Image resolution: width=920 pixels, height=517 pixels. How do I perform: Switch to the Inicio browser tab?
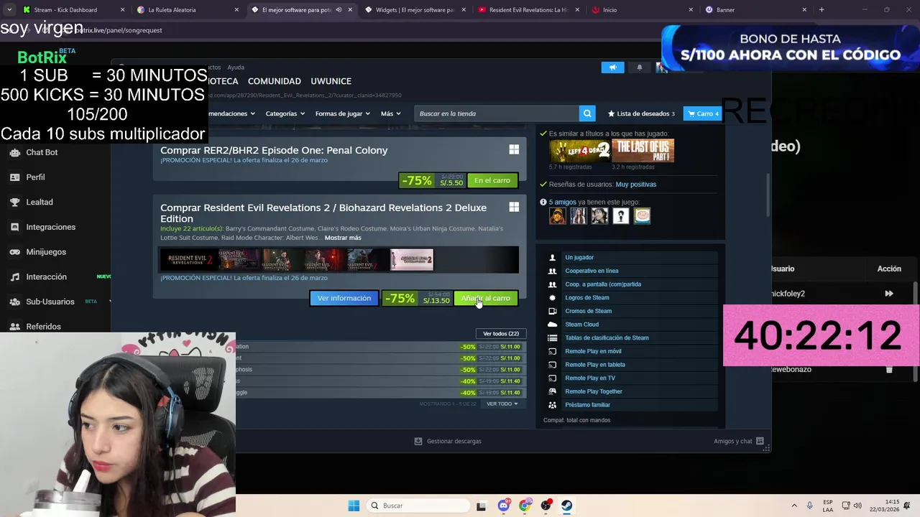[x=643, y=10]
